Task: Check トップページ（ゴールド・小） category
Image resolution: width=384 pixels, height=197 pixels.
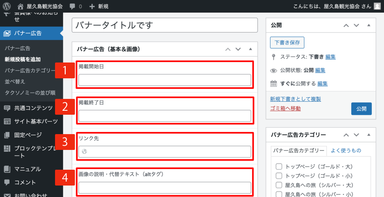Action: [x=279, y=176]
